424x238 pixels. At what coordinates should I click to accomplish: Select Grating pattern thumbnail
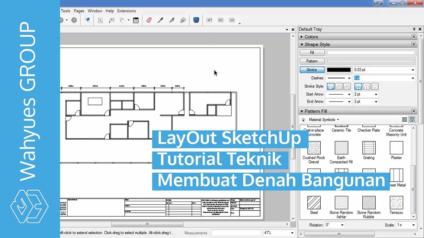click(369, 148)
